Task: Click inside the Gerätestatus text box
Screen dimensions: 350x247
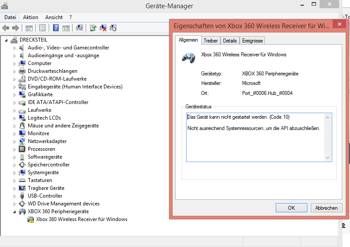Action: [254, 143]
